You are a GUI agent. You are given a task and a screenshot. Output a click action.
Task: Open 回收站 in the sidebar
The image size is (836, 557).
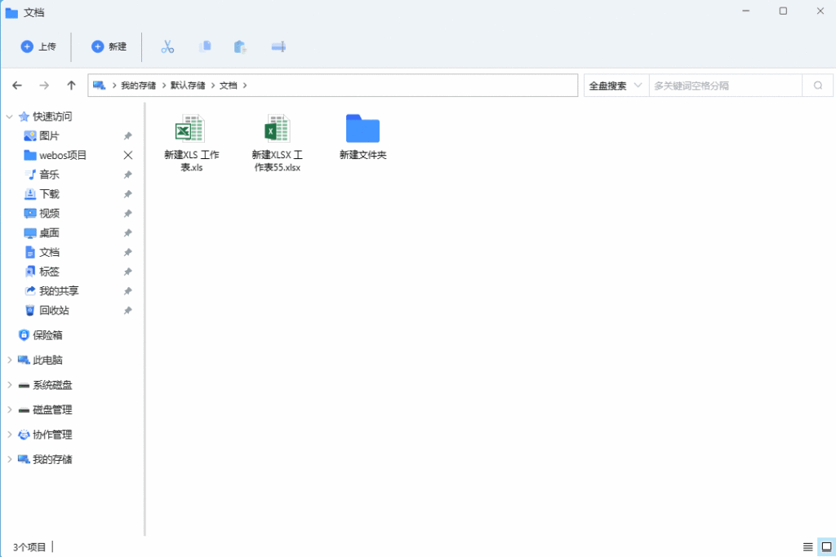pos(54,311)
